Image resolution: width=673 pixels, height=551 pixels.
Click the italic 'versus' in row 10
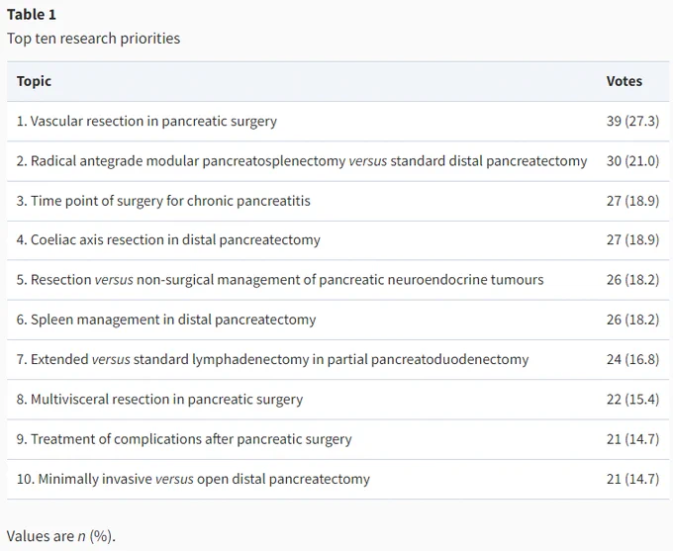click(x=174, y=479)
